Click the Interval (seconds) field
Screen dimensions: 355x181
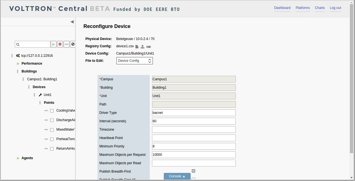[x=194, y=121]
